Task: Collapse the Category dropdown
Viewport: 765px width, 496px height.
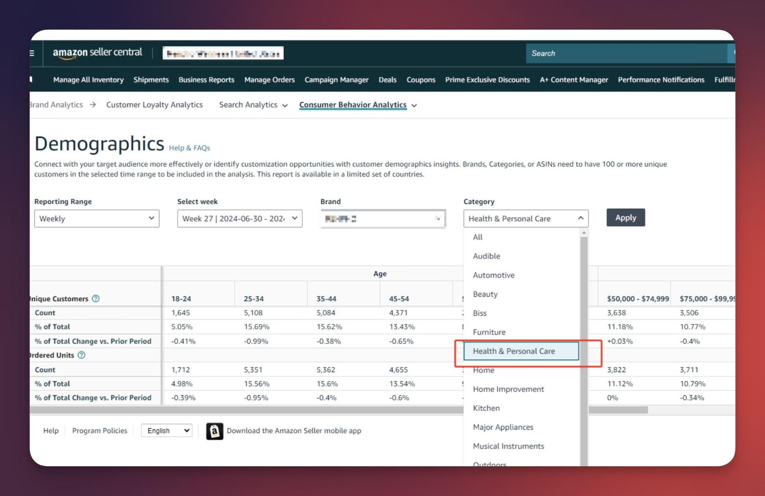Action: (x=581, y=218)
